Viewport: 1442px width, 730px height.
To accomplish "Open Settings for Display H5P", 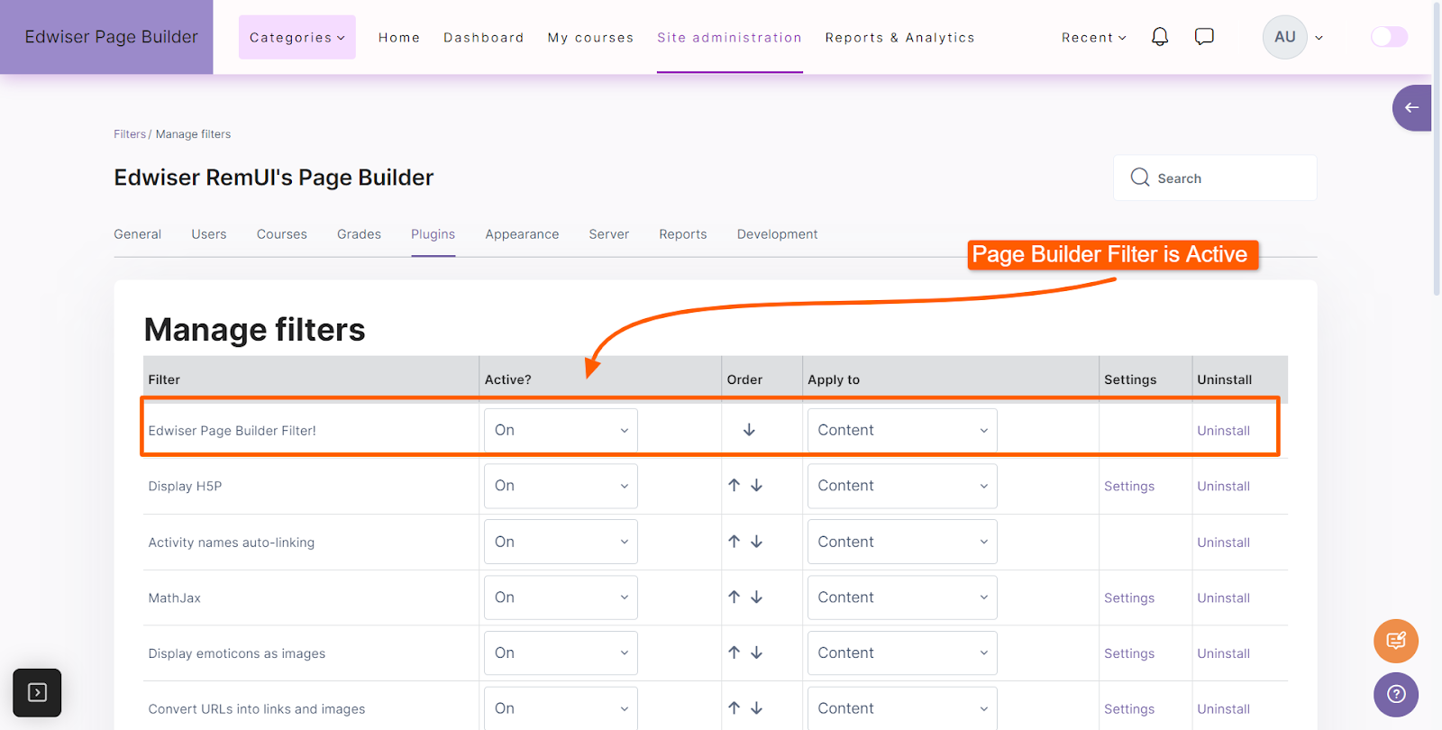I will [x=1129, y=487].
